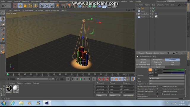
Task: Open the Симуляция menu
Action: [x=63, y=1]
